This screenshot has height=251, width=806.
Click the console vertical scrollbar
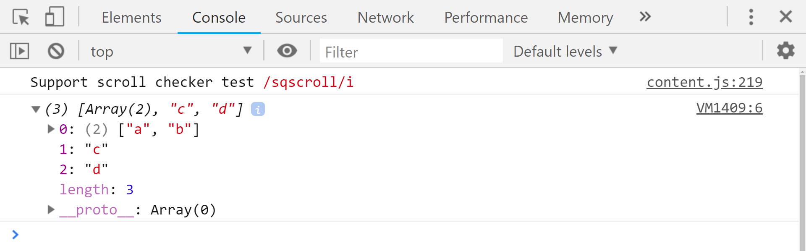click(x=802, y=159)
